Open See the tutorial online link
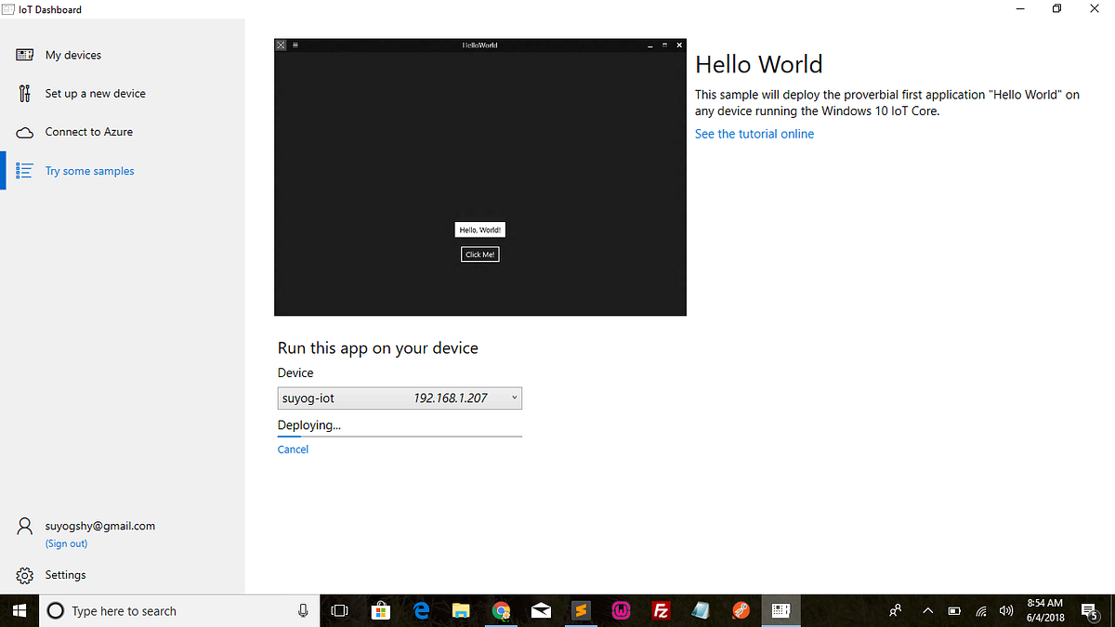Image resolution: width=1115 pixels, height=627 pixels. point(754,134)
